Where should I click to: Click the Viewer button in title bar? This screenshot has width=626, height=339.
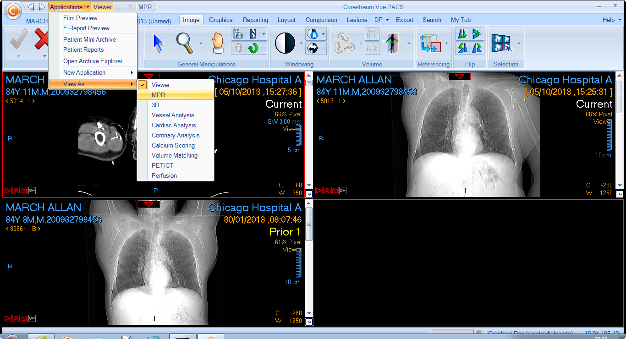click(x=102, y=7)
